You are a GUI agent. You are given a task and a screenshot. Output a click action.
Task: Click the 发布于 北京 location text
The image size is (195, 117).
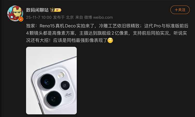pyautogui.click(x=63, y=17)
